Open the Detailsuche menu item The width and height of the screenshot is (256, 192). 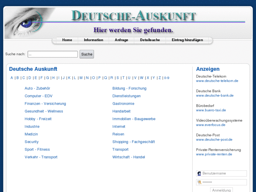pos(150,40)
